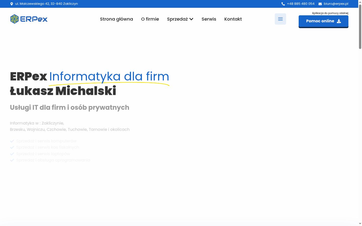Click the text Sprzedaż i serwis komputerów
The height and width of the screenshot is (226, 362).
coord(46,141)
